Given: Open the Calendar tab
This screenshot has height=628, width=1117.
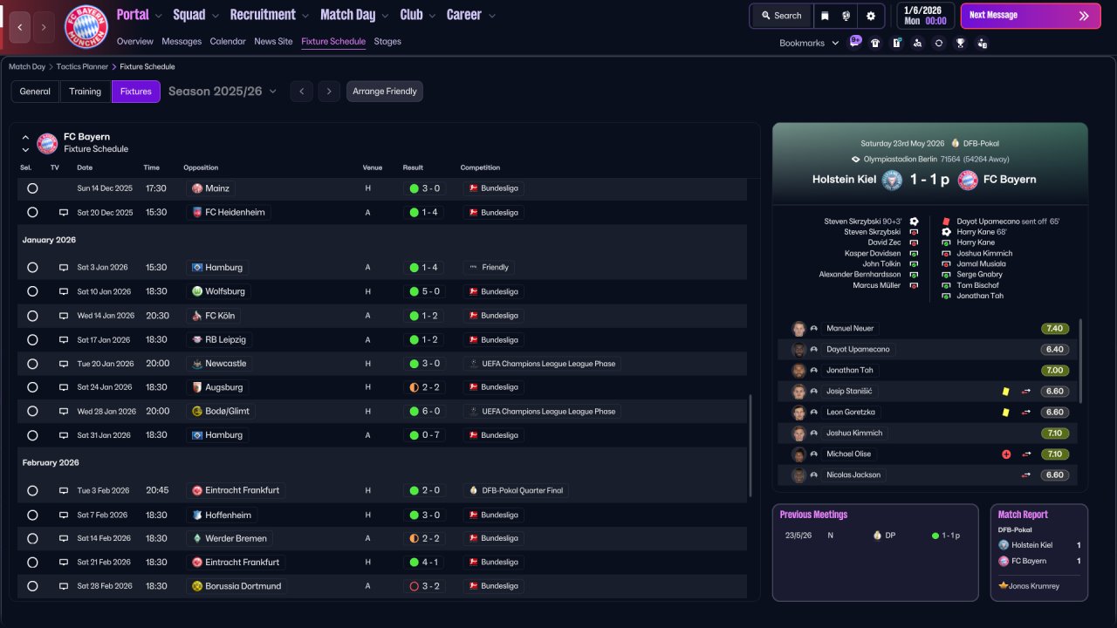Looking at the screenshot, I should coord(228,41).
